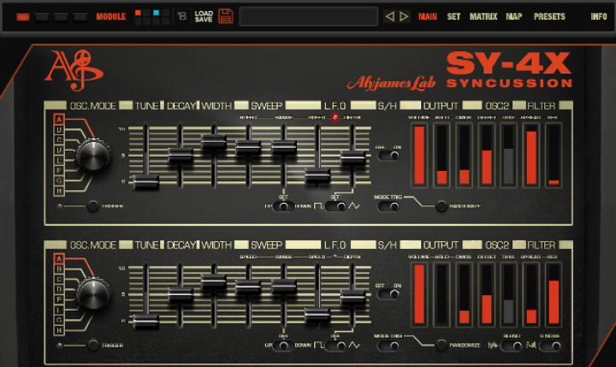Click lower module osc mode rotary knob
This screenshot has height=367, width=616.
[93, 294]
